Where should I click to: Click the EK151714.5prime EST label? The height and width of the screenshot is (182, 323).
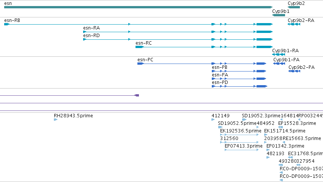click(285, 131)
